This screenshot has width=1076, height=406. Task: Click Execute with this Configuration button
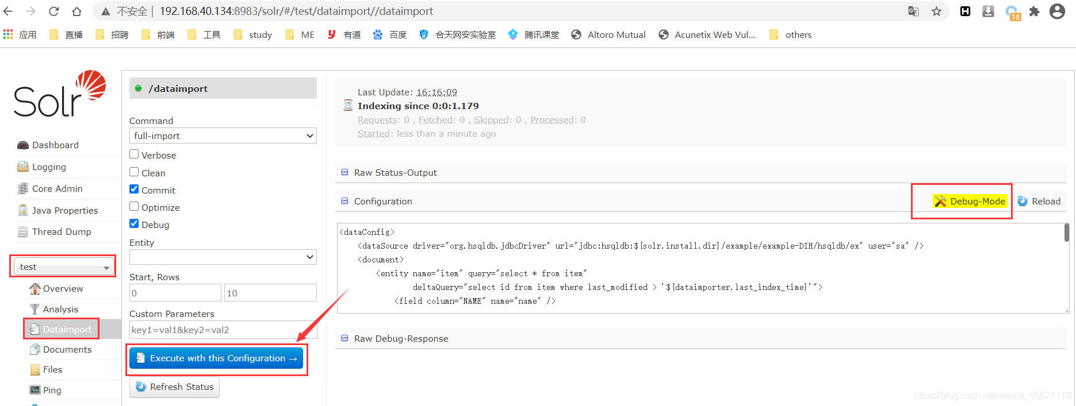(x=217, y=358)
